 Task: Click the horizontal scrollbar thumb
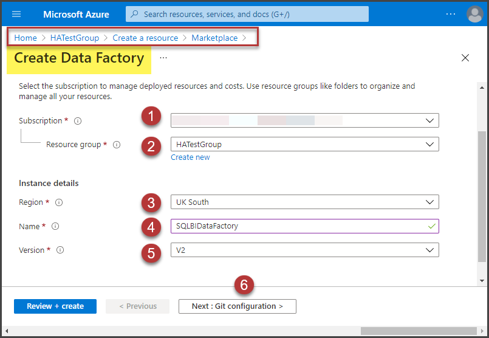(419, 331)
